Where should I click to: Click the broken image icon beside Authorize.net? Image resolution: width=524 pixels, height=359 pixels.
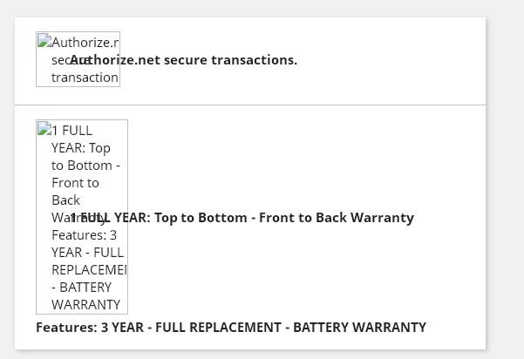[44, 40]
